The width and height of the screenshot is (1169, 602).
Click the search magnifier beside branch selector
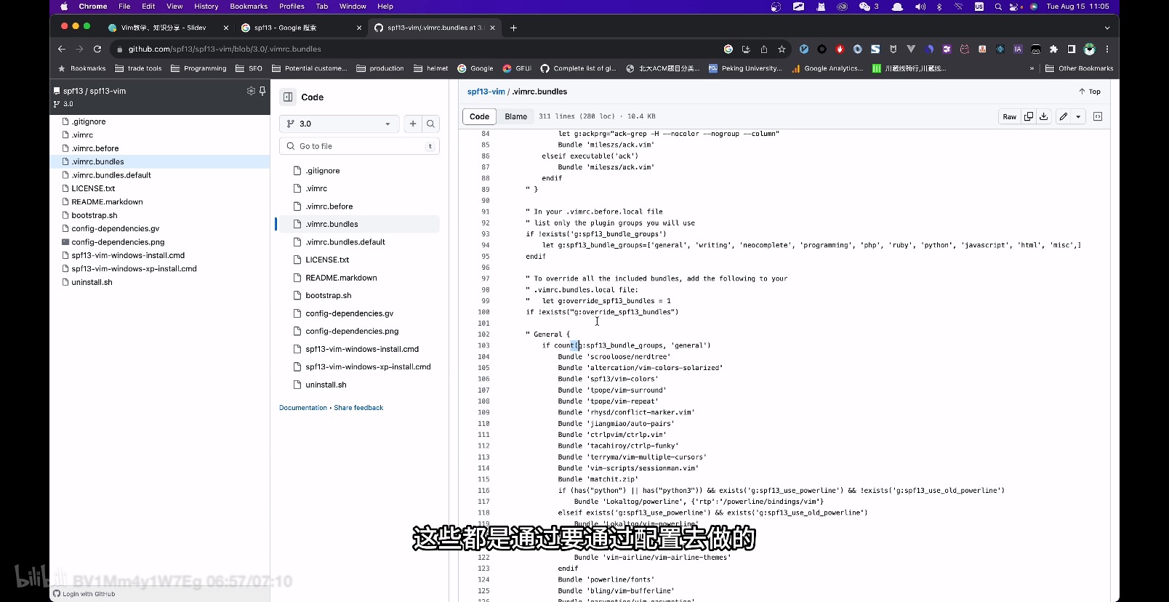click(430, 124)
